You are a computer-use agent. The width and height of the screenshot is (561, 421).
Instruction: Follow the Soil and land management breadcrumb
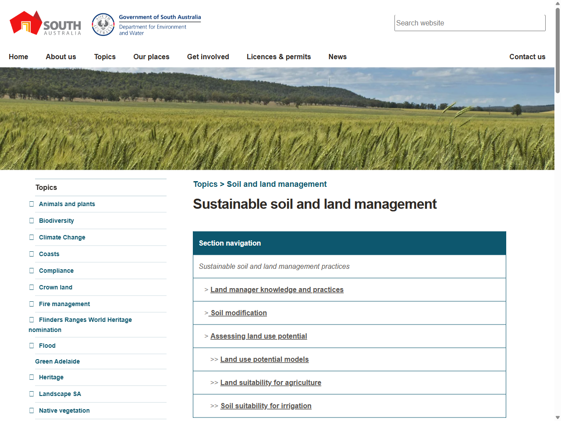pos(277,184)
